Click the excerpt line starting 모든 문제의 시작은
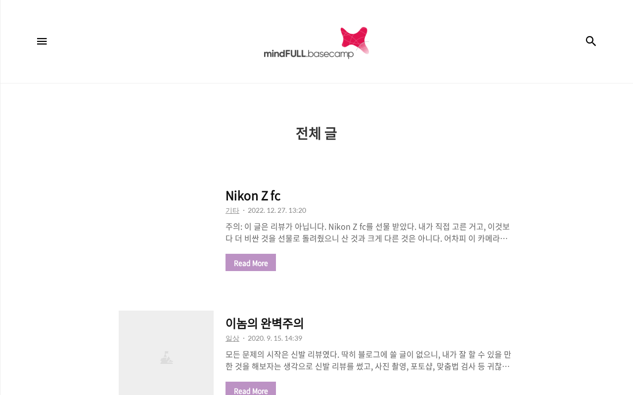The image size is (633, 395). pyautogui.click(x=367, y=355)
